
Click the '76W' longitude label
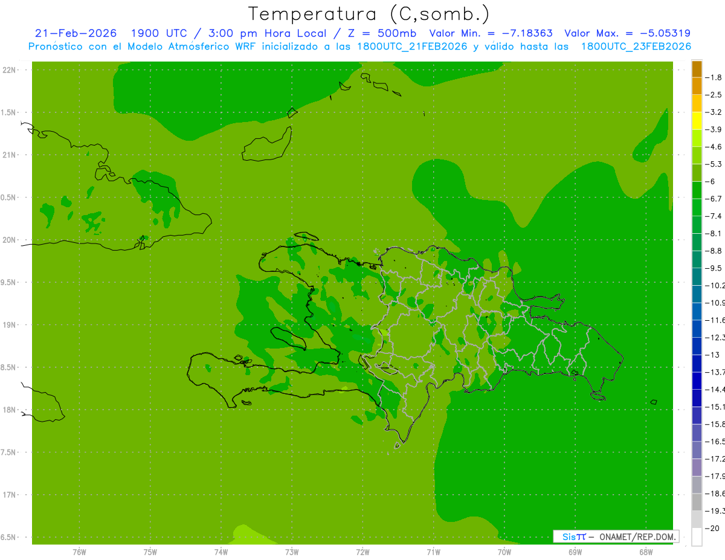(79, 552)
